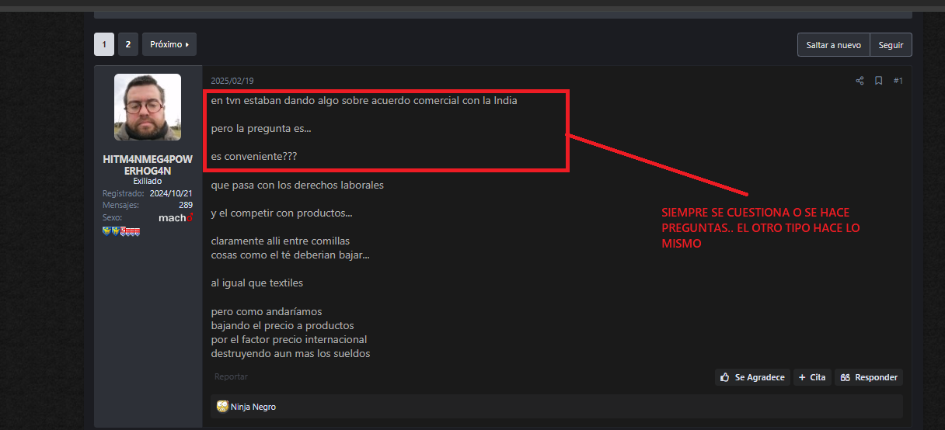Open the HITM4NMEG4POWERHOG4N avatar picture
This screenshot has width=945, height=430.
[x=148, y=107]
